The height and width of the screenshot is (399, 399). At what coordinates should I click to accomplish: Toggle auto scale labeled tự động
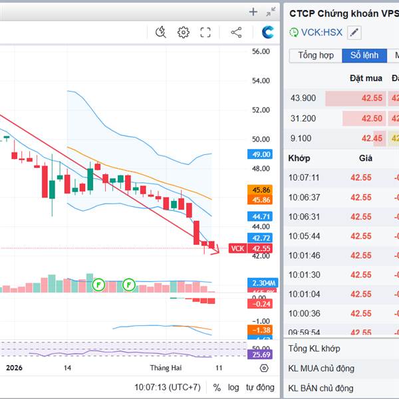coord(259,387)
